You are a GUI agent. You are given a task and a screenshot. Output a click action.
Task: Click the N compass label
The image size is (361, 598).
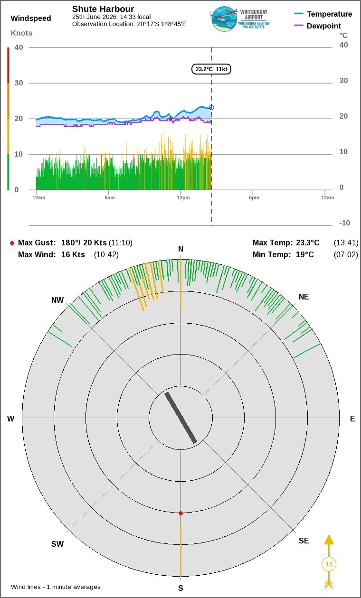click(x=180, y=249)
